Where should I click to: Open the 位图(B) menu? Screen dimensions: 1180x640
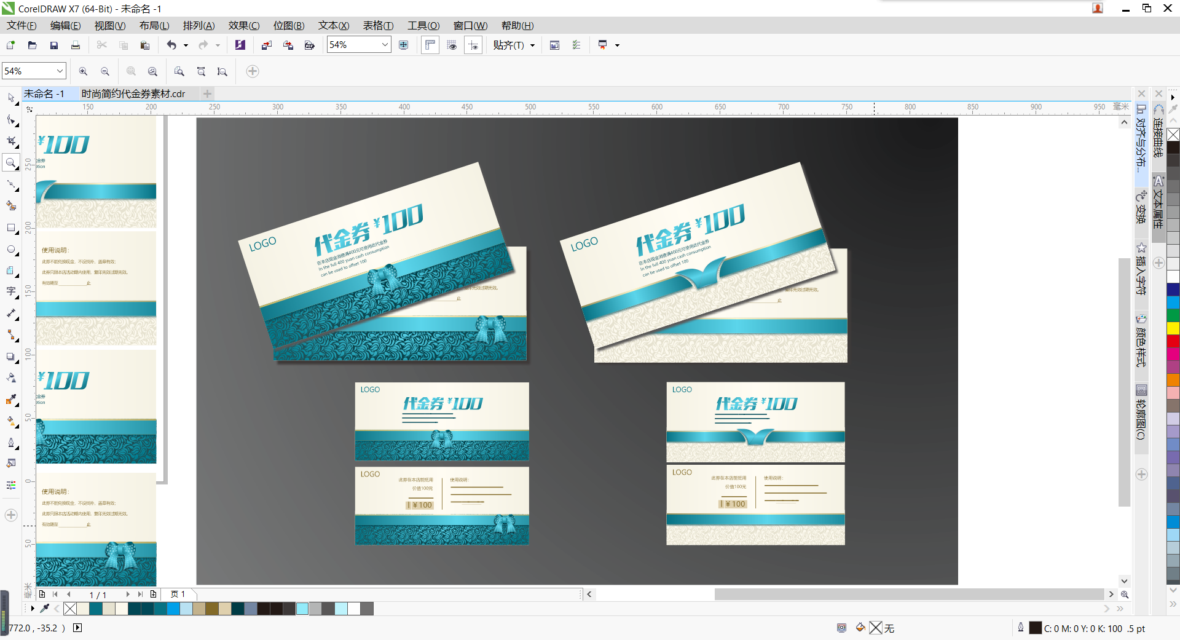coord(289,25)
